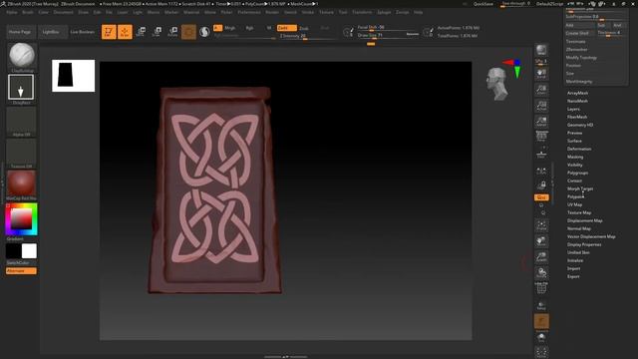Viewport: 638px width, 359px height.
Task: Select the Rotate transform icon in top shelf
Action: click(172, 32)
